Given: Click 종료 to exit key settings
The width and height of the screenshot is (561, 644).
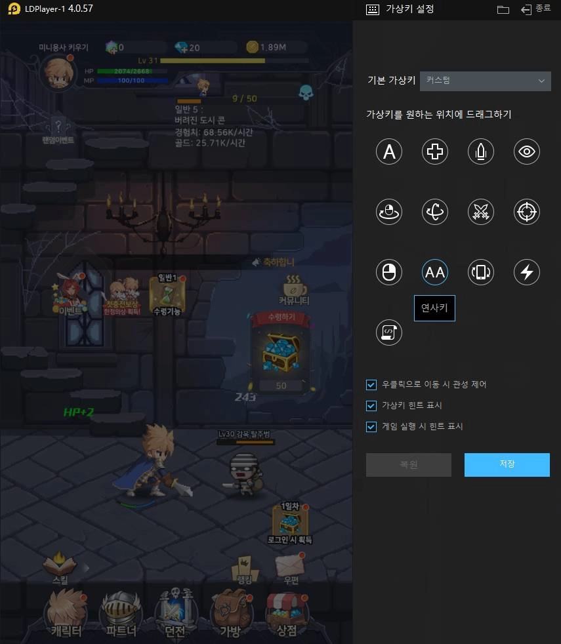Looking at the screenshot, I should pos(536,9).
